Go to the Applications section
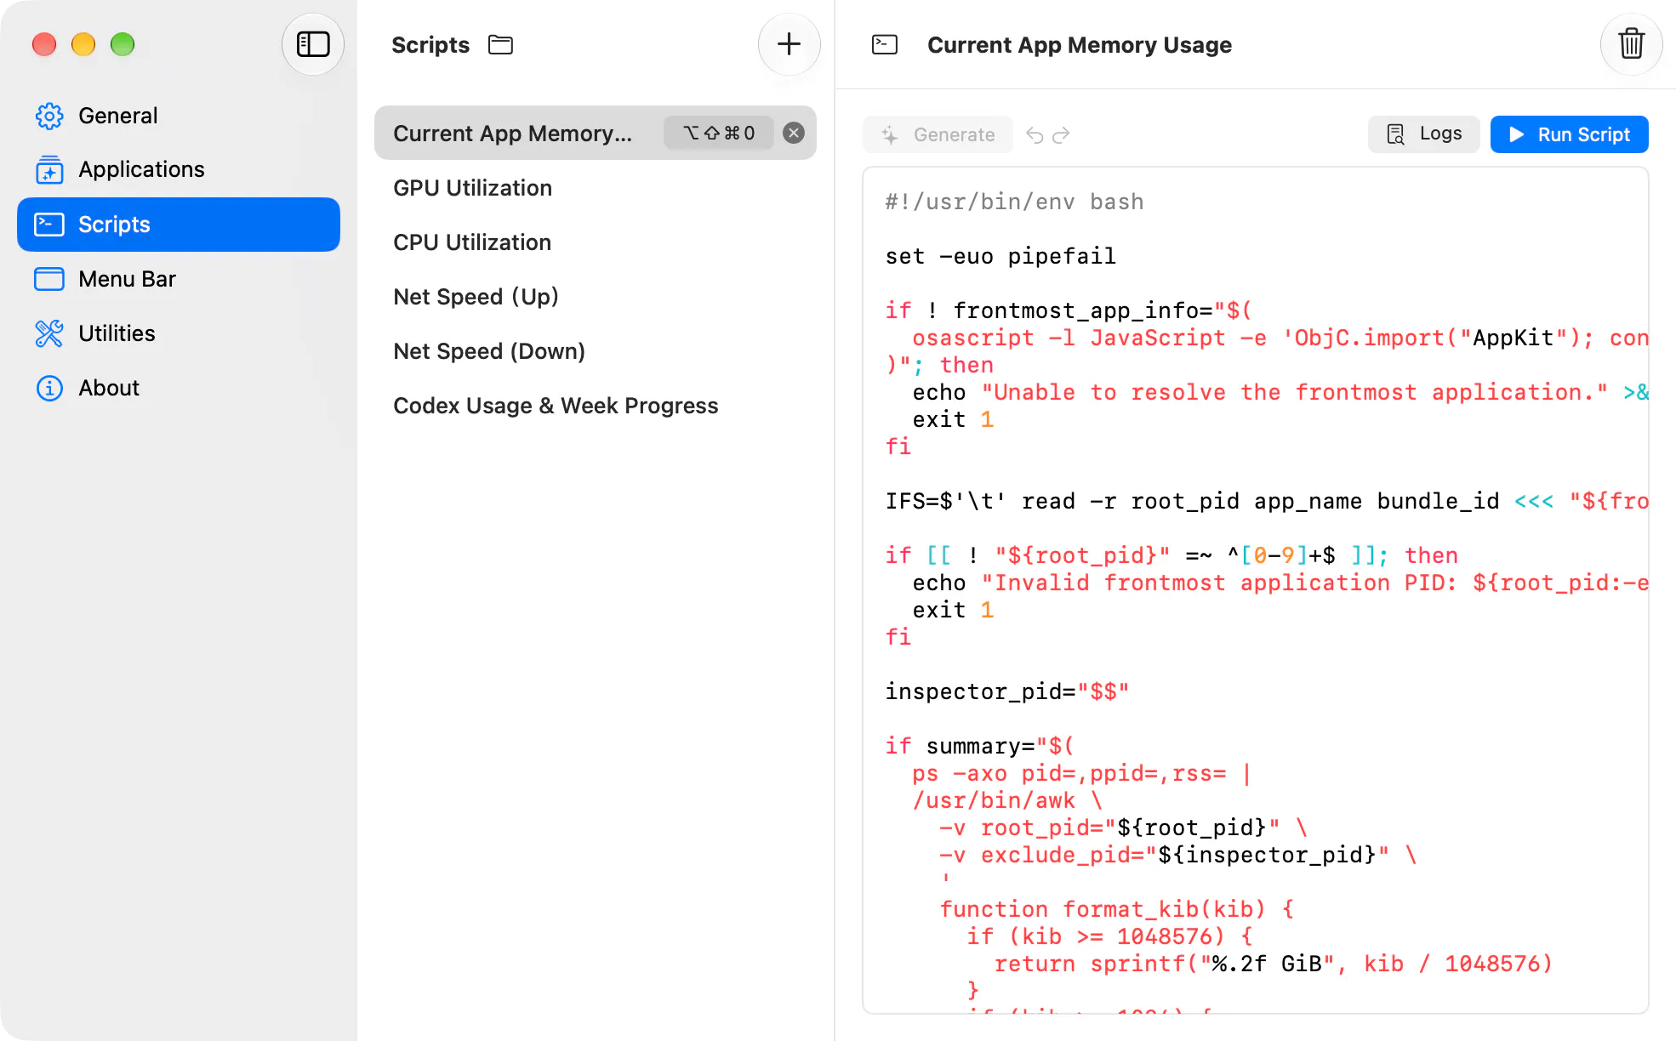 coord(179,169)
